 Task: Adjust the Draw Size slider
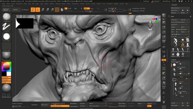tap(117, 11)
